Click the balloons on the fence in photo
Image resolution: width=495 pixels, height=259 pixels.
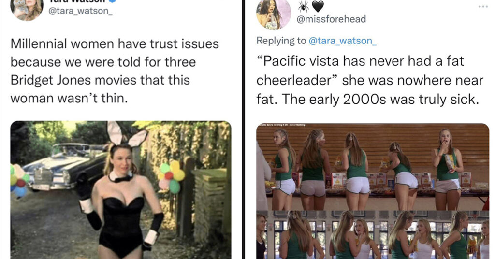point(171,176)
